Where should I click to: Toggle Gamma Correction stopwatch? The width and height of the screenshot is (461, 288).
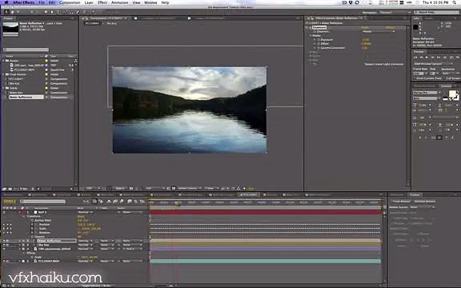click(x=319, y=48)
